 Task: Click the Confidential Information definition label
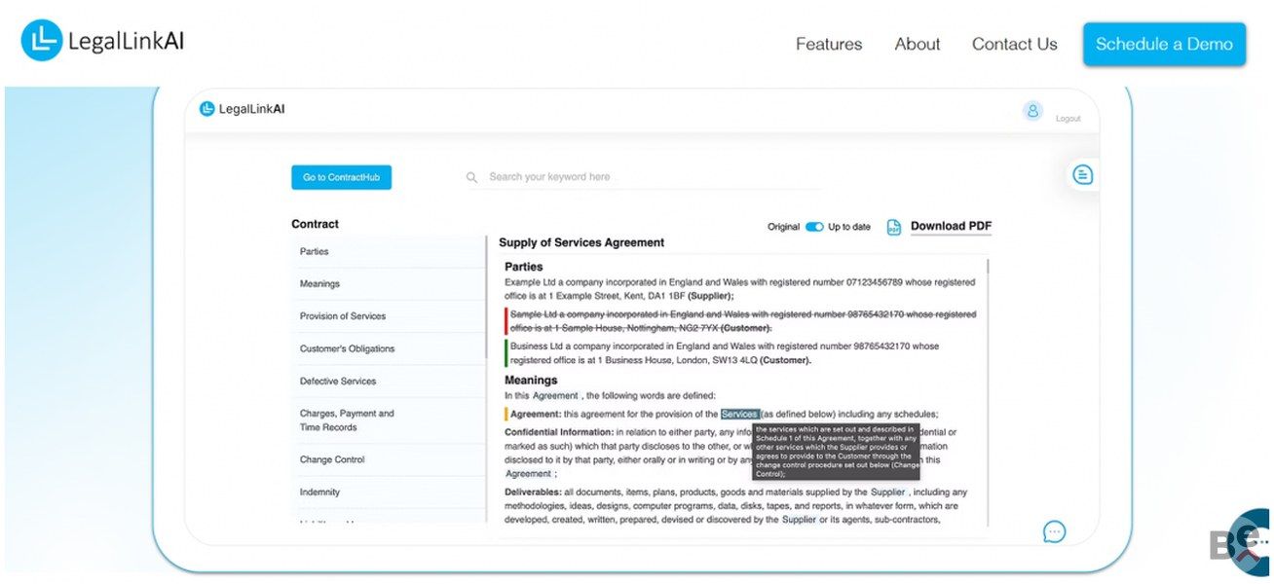pyautogui.click(x=559, y=432)
